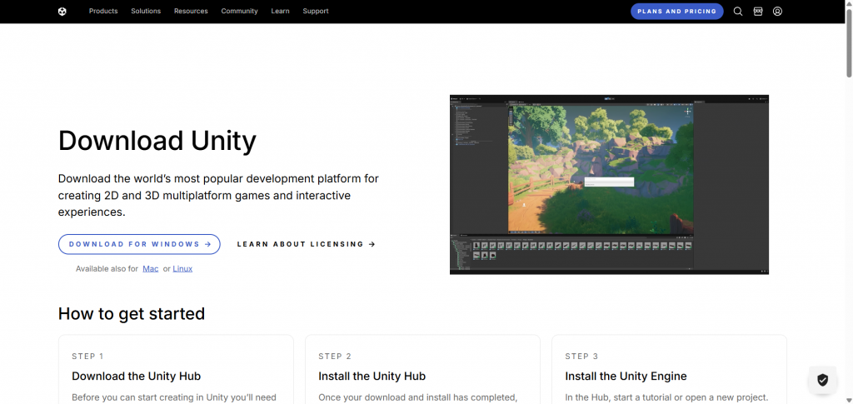Open the Resources menu
Image resolution: width=853 pixels, height=404 pixels.
(191, 12)
